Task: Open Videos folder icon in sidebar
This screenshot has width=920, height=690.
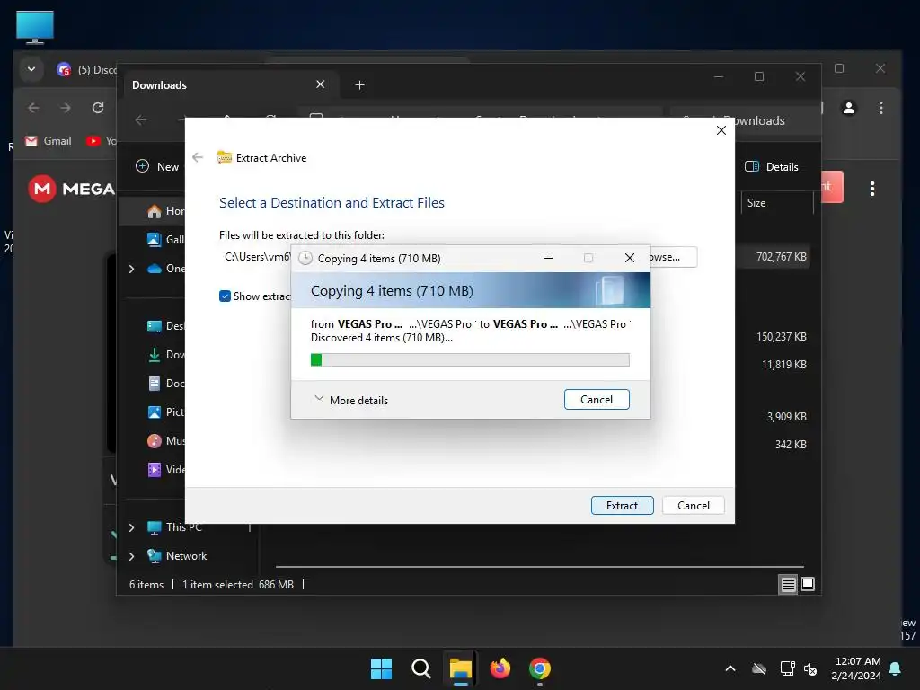Action: 155,469
